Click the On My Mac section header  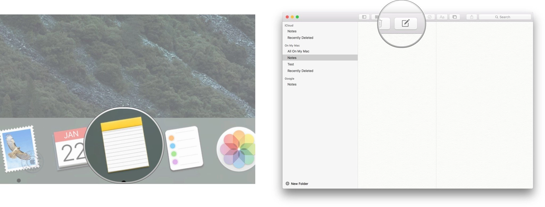click(292, 45)
